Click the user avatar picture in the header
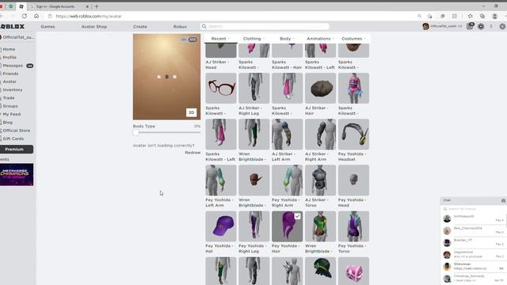507x285 pixels. [425, 26]
